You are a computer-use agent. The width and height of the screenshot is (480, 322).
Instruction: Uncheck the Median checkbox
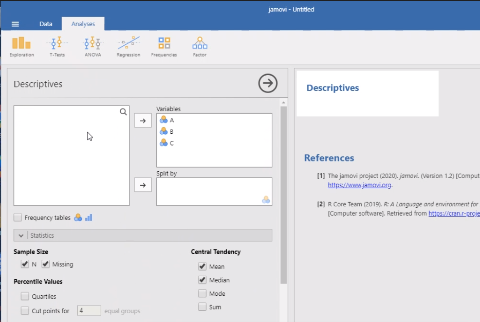coord(202,280)
